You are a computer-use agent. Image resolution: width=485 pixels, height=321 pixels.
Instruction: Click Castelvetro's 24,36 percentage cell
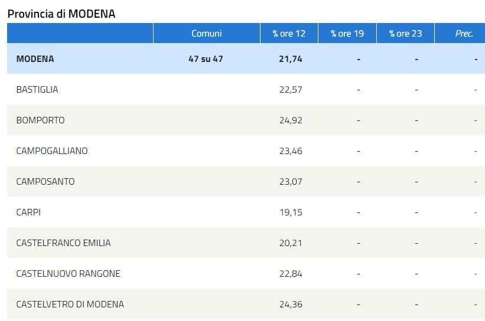point(290,304)
